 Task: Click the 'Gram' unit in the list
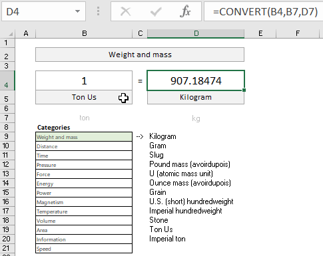click(x=158, y=146)
